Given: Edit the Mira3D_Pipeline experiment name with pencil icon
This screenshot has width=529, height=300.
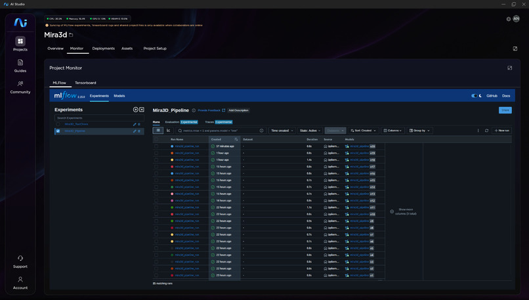Looking at the screenshot, I should pos(135,131).
